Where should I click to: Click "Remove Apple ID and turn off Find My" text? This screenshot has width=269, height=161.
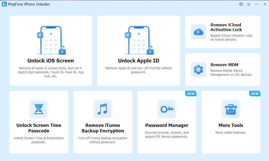(x=138, y=70)
